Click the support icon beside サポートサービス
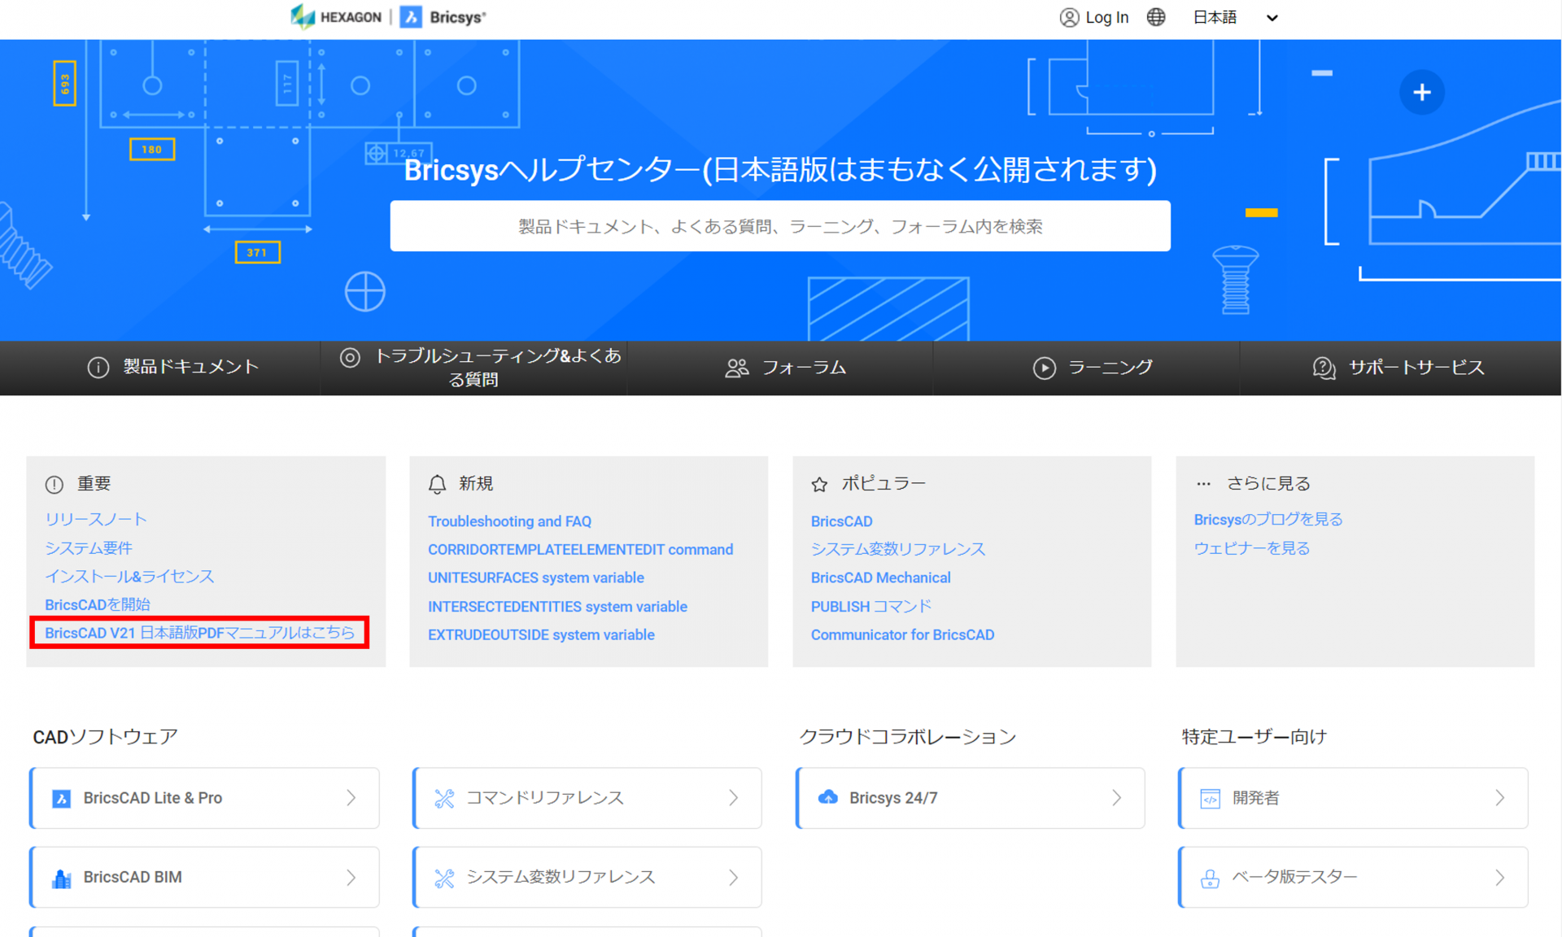Viewport: 1562px width, 937px height. point(1324,368)
